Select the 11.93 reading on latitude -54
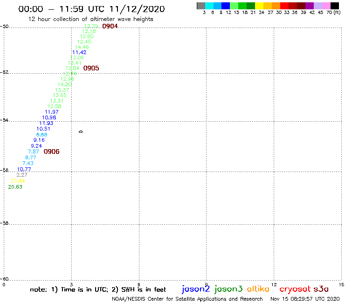 pyautogui.click(x=46, y=123)
